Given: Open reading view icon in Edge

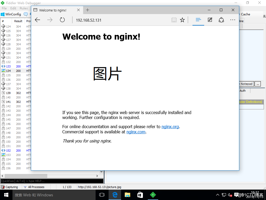Looking at the screenshot, I should coord(174,20).
